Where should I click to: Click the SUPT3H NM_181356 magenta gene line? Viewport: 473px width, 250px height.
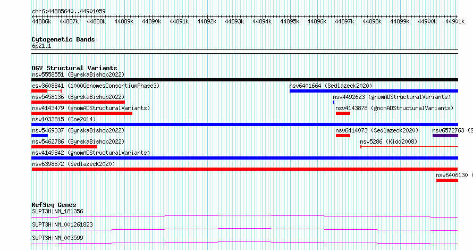coord(244,216)
